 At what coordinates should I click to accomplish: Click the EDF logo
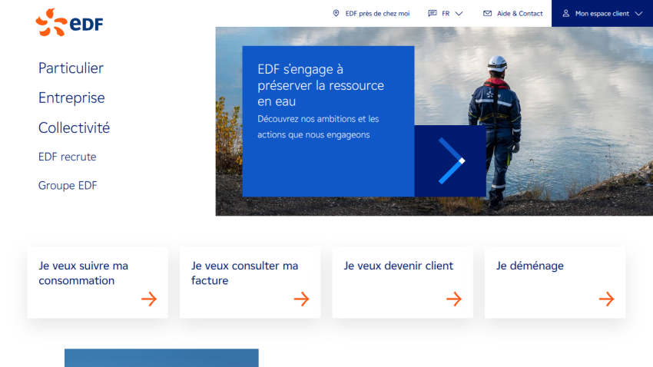pyautogui.click(x=69, y=22)
